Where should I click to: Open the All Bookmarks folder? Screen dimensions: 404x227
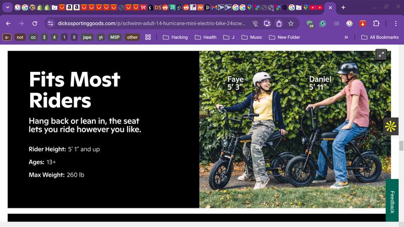379,37
